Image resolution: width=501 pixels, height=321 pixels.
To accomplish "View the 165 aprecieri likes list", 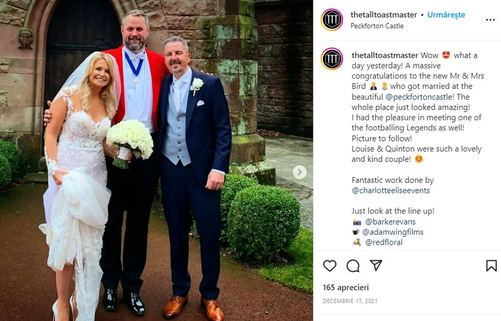I will (x=346, y=288).
